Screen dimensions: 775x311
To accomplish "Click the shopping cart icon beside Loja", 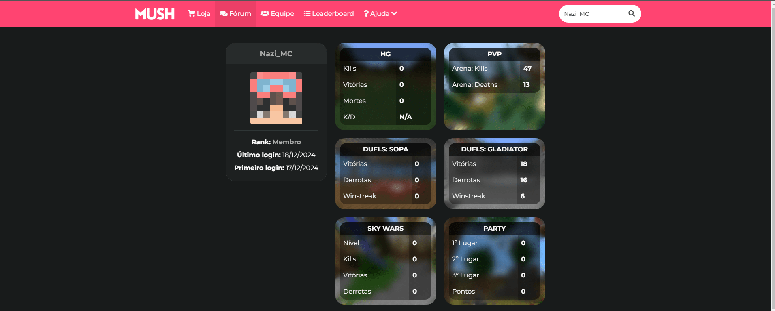I will 191,13.
